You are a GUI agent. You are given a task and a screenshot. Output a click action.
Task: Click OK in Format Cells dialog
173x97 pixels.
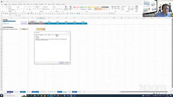(x=61, y=63)
